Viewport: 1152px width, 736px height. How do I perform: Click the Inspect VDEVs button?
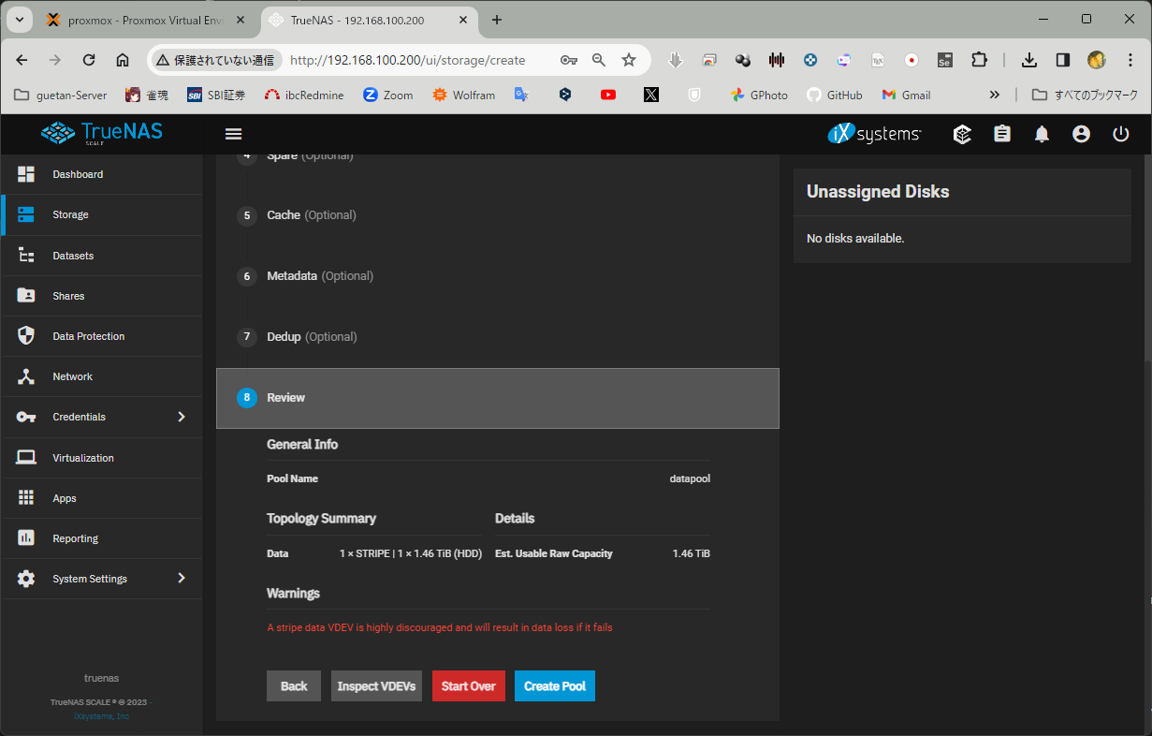tap(379, 686)
